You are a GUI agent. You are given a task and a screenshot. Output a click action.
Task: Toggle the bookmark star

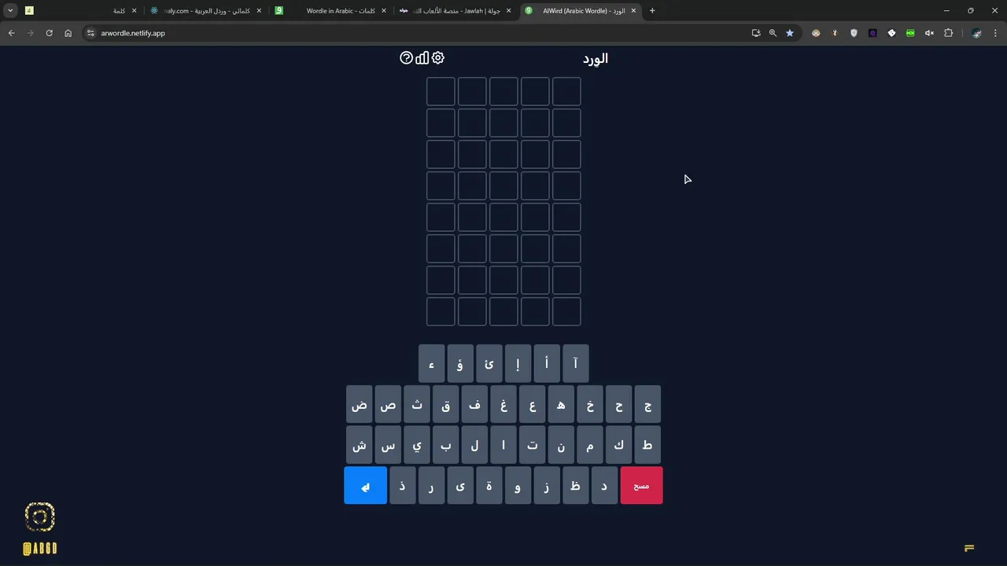[789, 33]
